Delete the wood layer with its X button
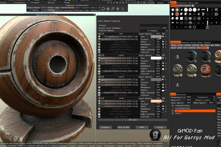221x147 pixels. (x=163, y=98)
